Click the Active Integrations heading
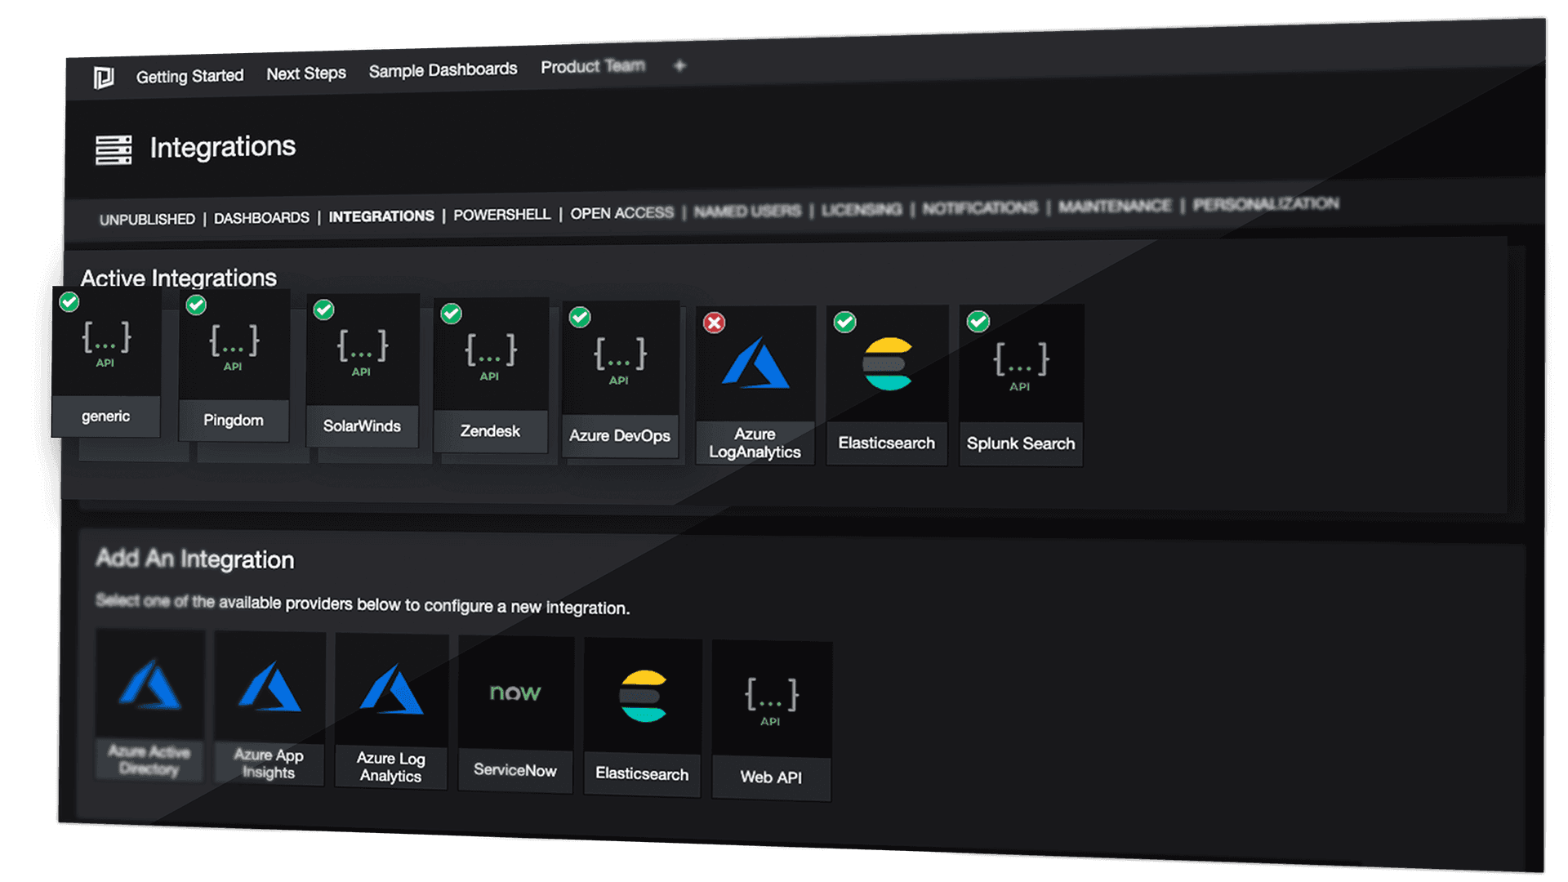 coord(179,278)
